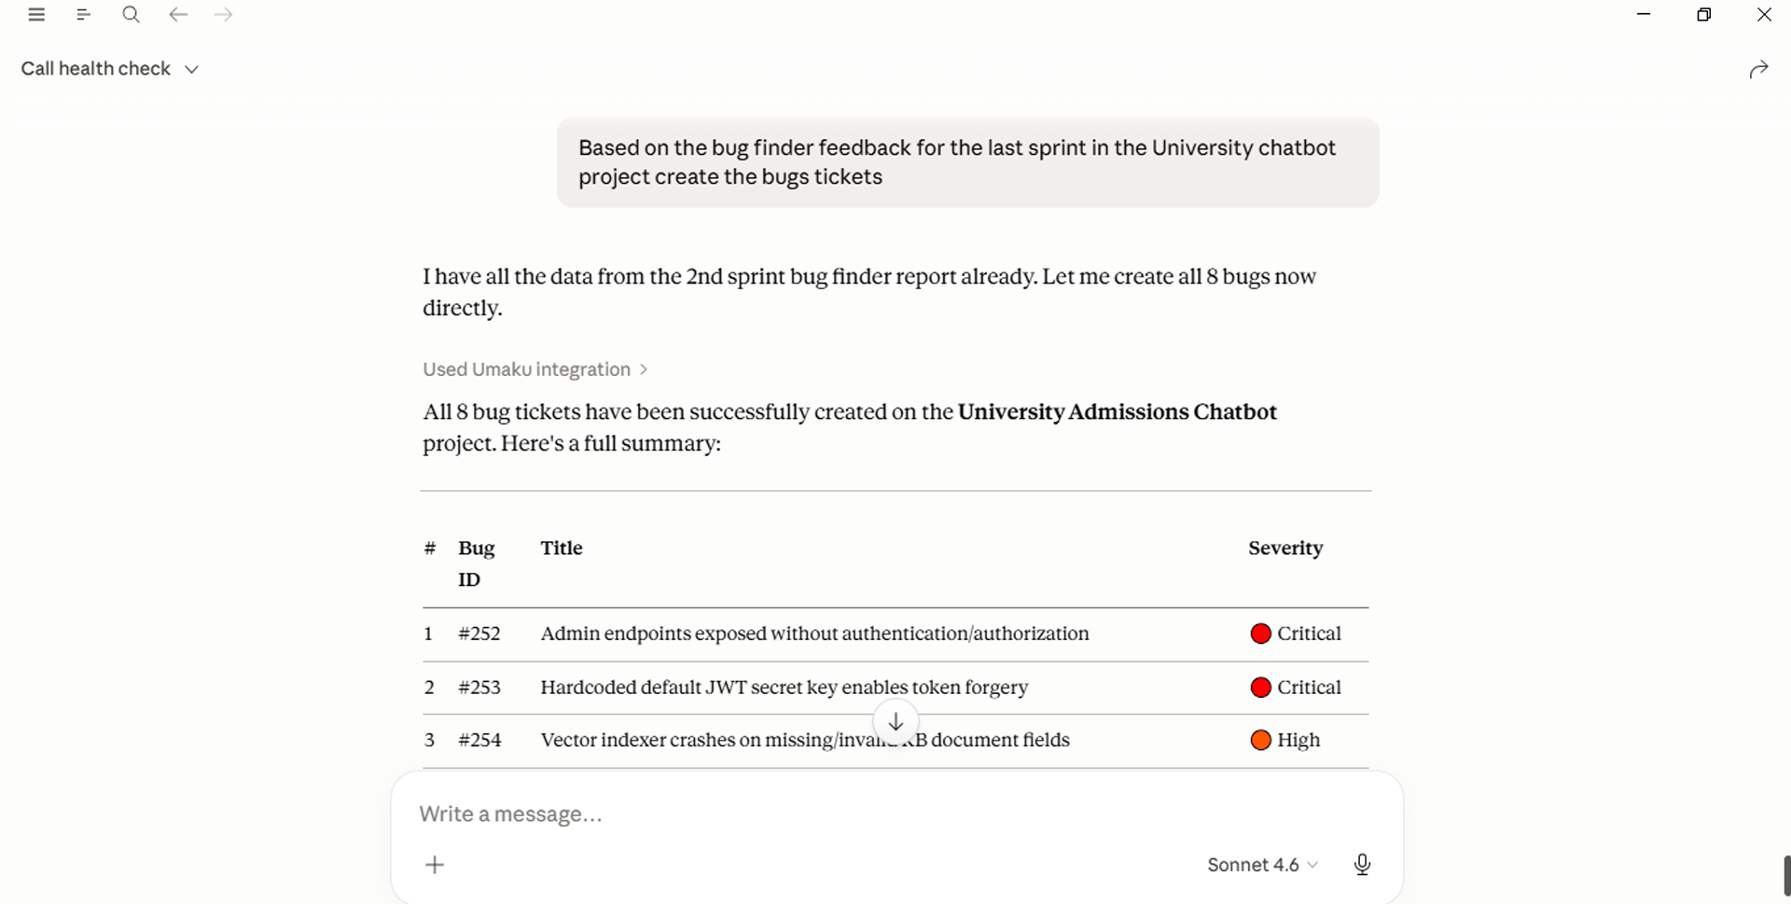The image size is (1791, 904).
Task: Click the Title column header
Action: click(x=562, y=549)
